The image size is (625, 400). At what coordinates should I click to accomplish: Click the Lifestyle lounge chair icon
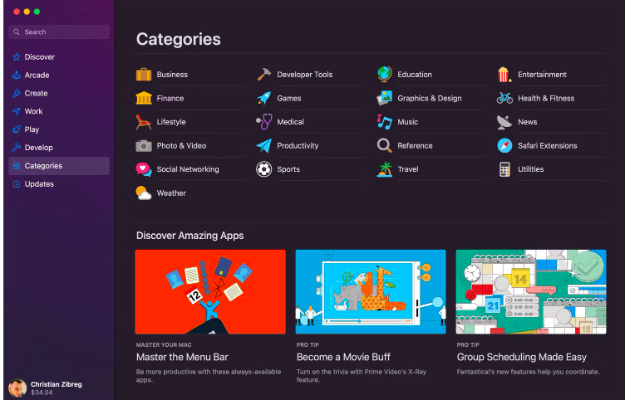click(x=144, y=122)
